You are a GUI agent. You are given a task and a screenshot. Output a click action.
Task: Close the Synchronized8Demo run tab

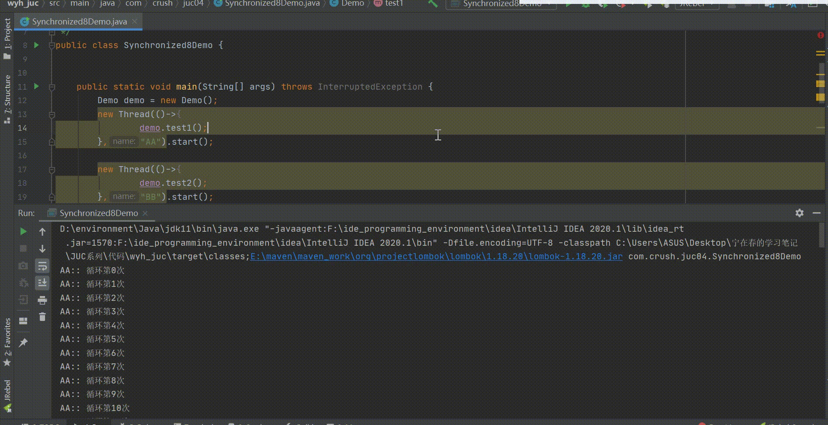coord(145,213)
